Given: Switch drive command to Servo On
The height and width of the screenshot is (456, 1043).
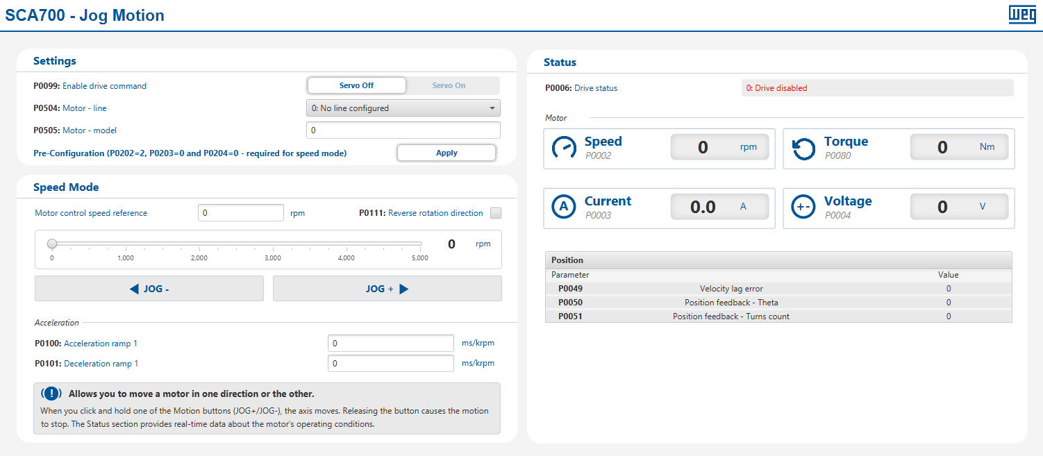Looking at the screenshot, I should [x=449, y=85].
